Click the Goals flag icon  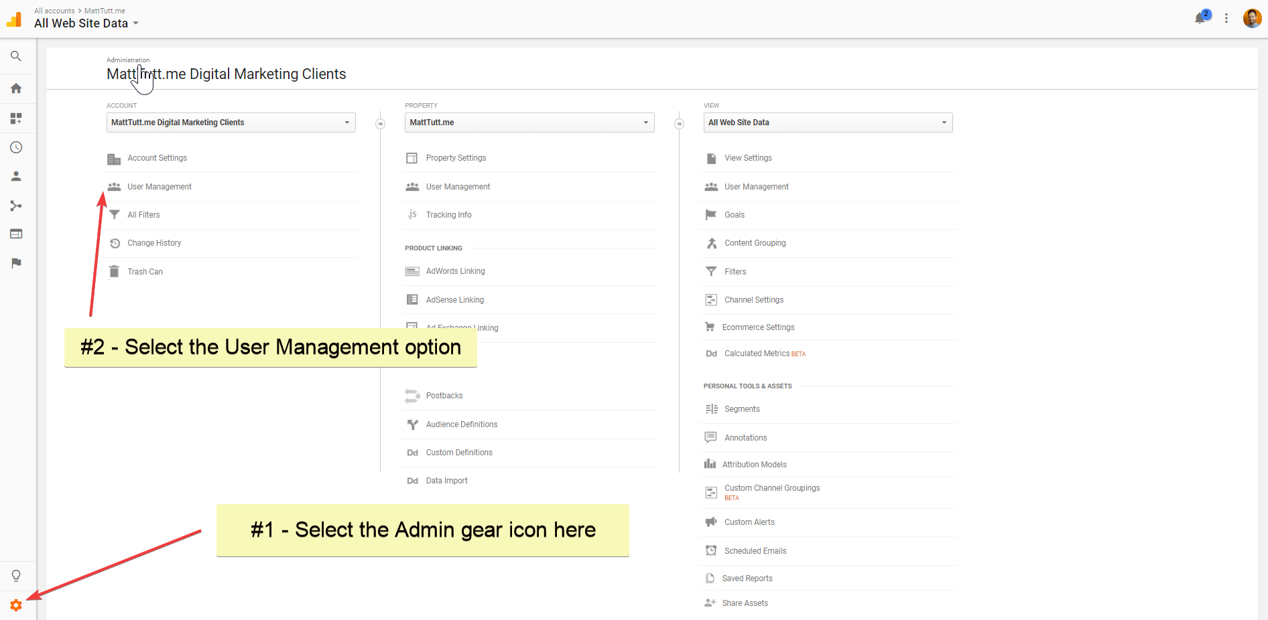point(711,215)
